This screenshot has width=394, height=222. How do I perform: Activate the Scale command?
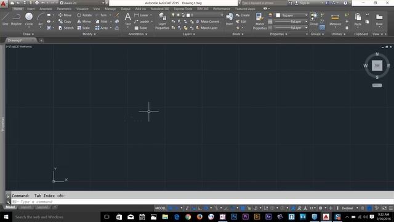click(84, 28)
